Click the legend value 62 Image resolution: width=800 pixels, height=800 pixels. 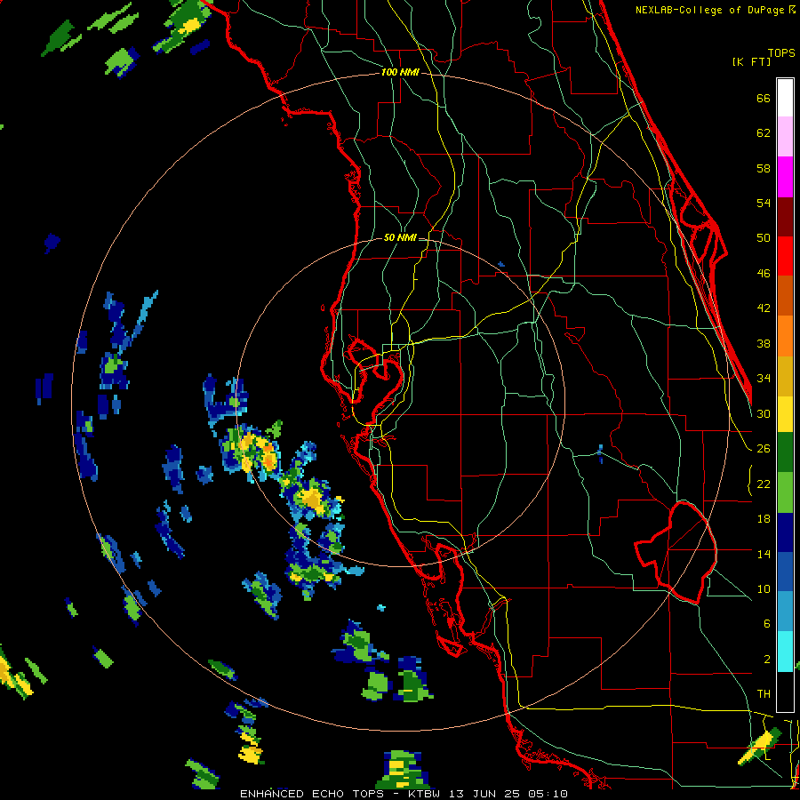[764, 133]
